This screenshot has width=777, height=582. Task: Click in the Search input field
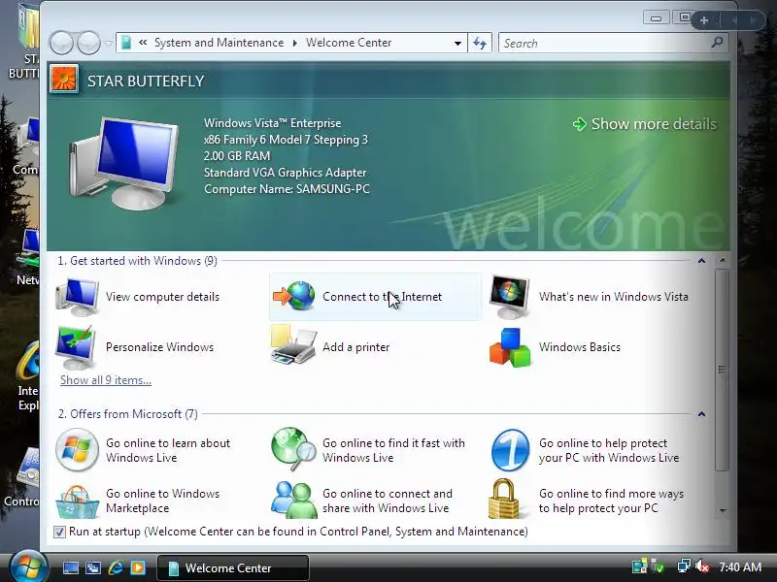604,43
